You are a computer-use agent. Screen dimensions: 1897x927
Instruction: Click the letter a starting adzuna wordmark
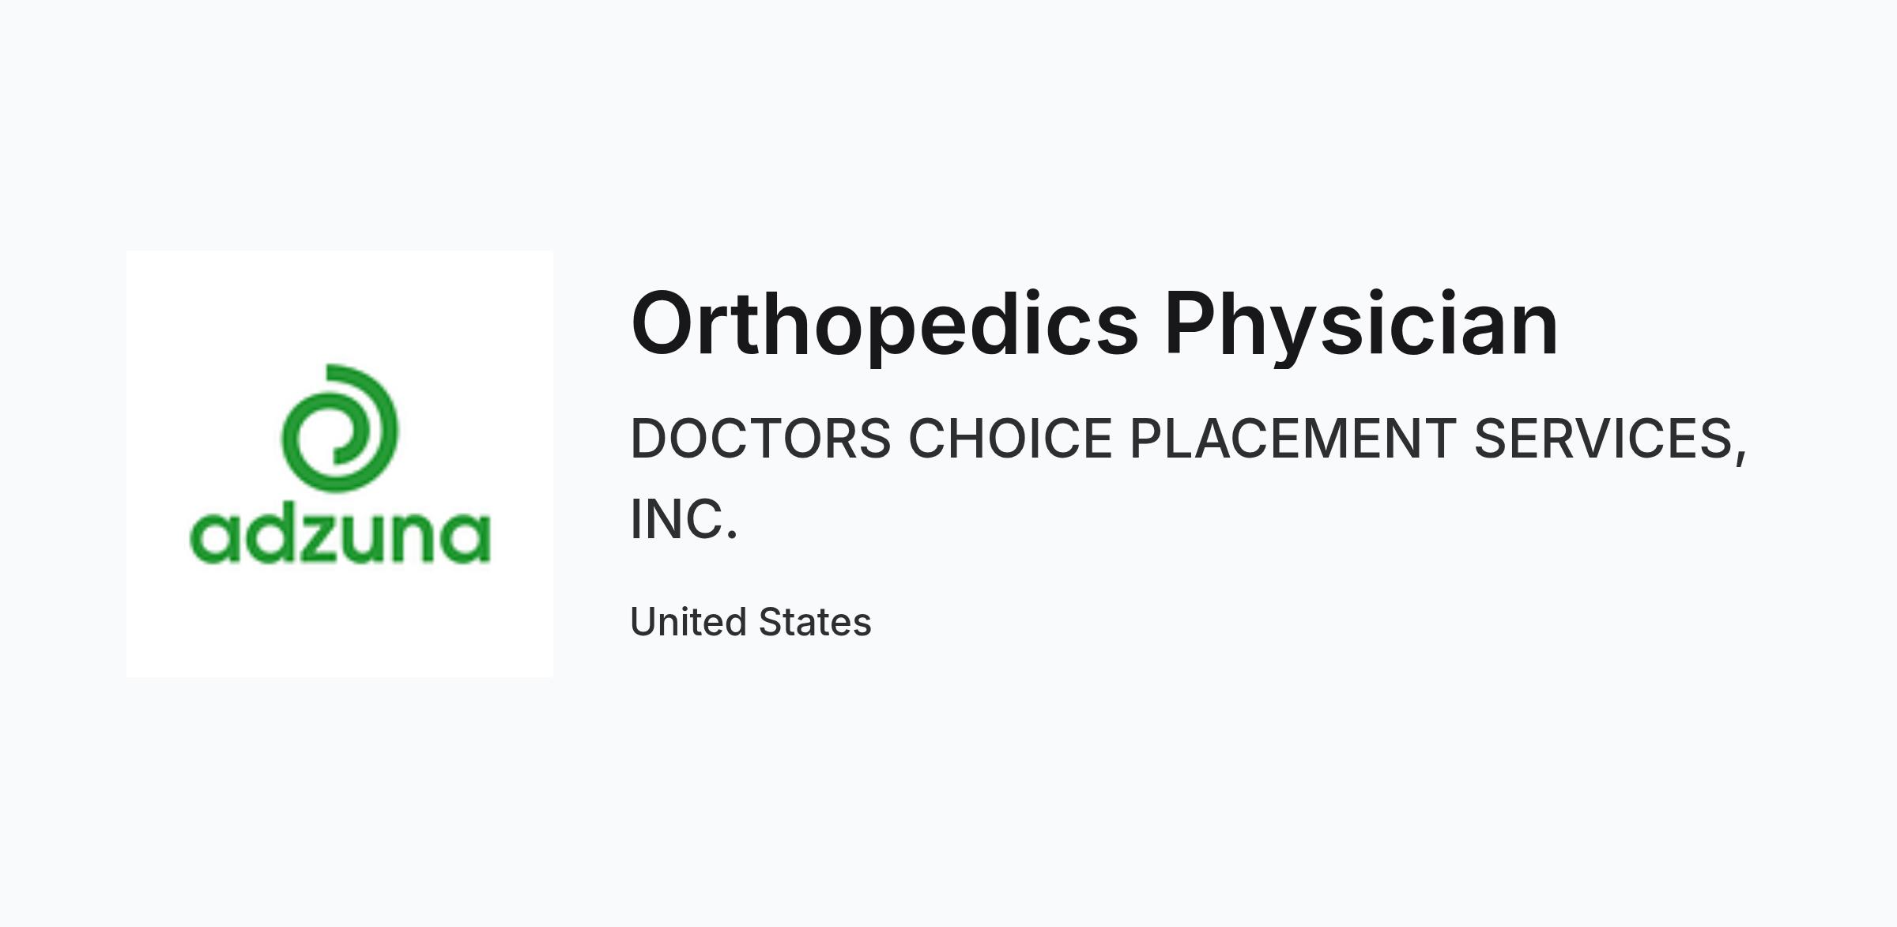(x=214, y=538)
